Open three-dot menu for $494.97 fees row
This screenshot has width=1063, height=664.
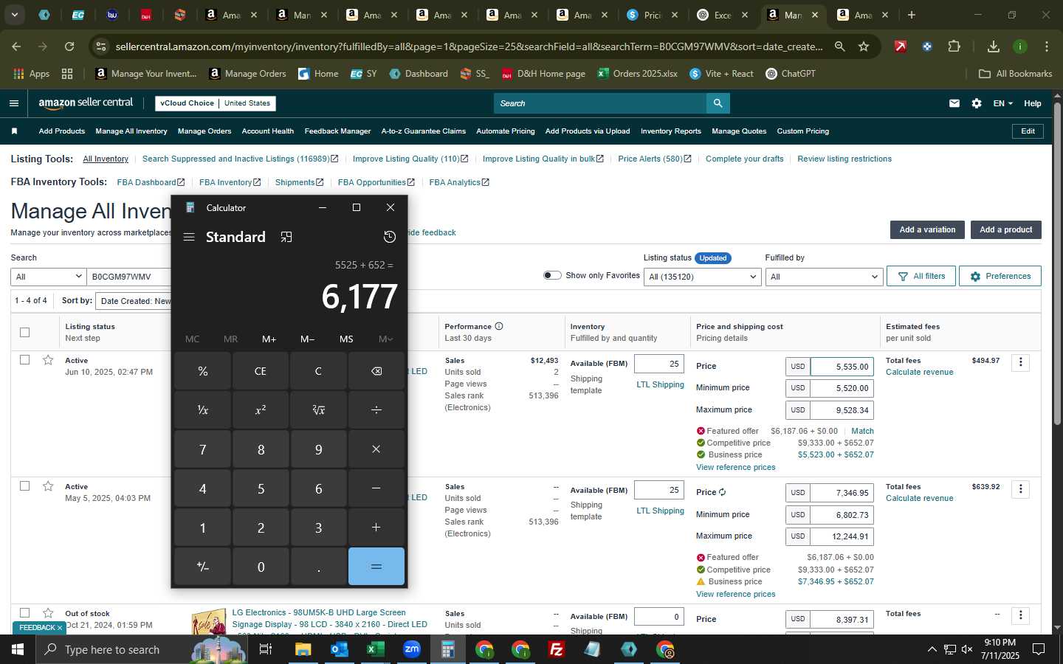coord(1021,362)
